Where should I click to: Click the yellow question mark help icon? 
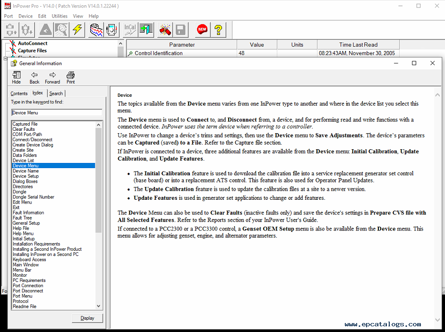click(218, 29)
